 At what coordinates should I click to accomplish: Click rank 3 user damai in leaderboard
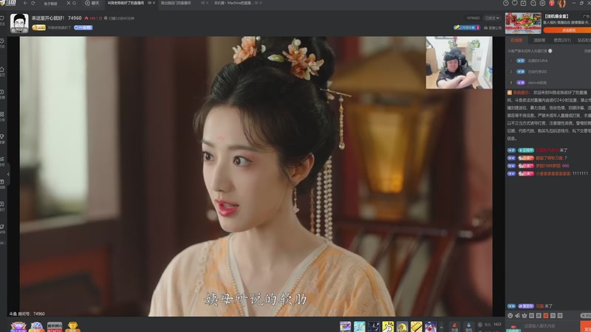click(538, 83)
